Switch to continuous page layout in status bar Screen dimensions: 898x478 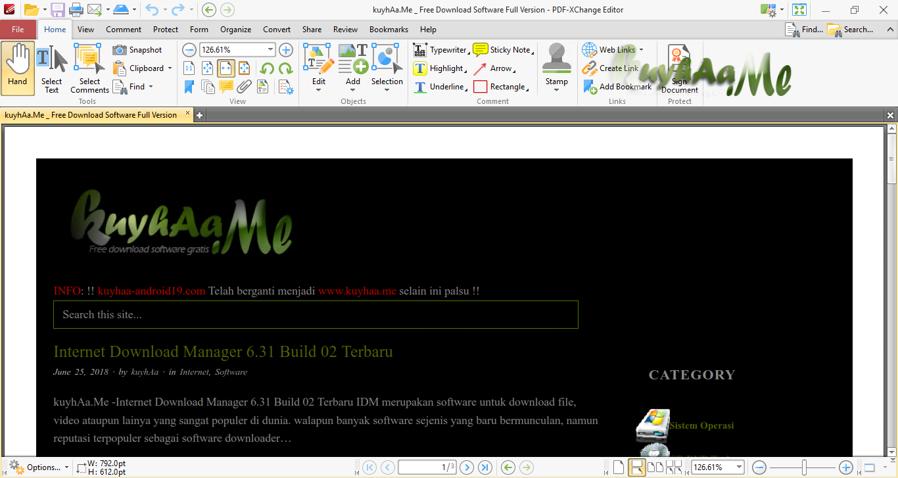pyautogui.click(x=636, y=467)
